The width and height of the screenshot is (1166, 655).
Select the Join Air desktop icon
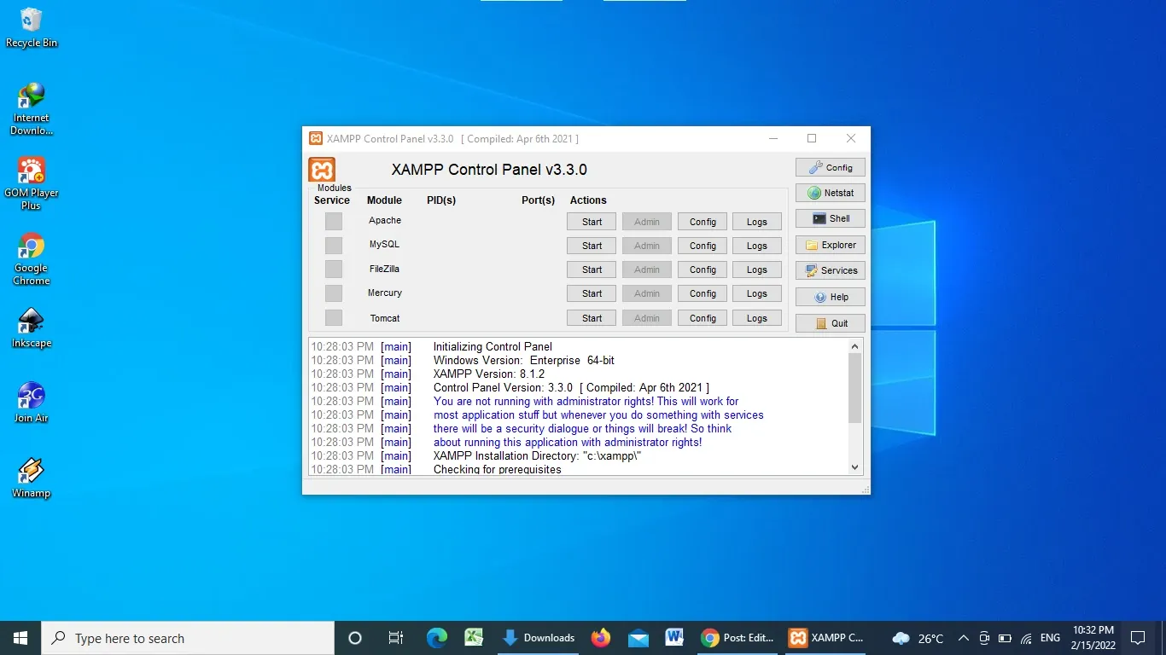[x=32, y=403]
